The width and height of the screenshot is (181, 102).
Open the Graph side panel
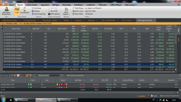point(179,40)
